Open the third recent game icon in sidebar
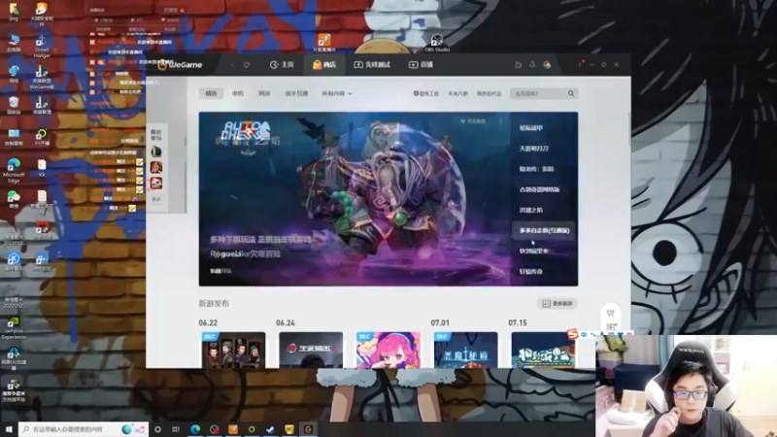The height and width of the screenshot is (437, 777). [156, 184]
